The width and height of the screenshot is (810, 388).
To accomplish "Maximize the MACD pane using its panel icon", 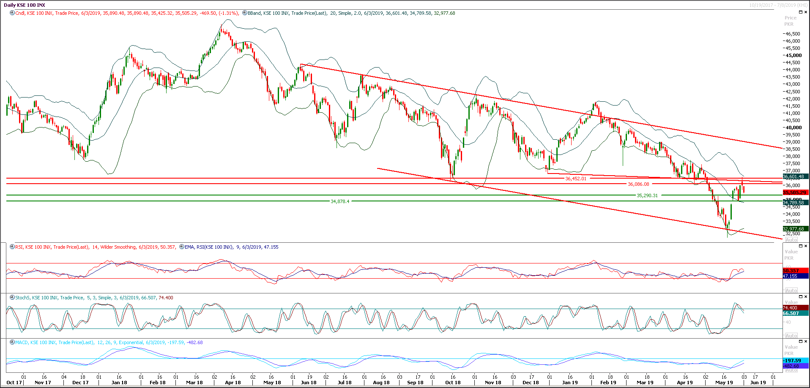I will pyautogui.click(x=801, y=341).
